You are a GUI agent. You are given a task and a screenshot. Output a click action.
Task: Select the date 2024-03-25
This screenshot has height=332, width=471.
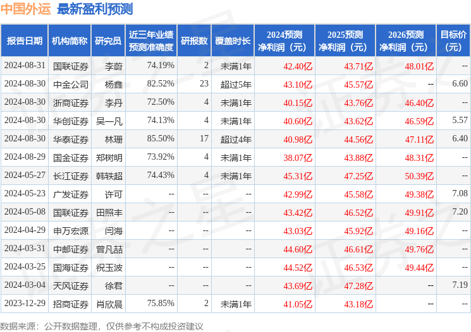click(x=25, y=266)
